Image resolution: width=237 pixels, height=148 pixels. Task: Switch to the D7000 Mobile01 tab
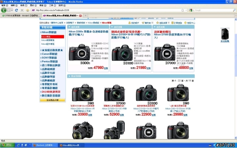click(x=21, y=16)
